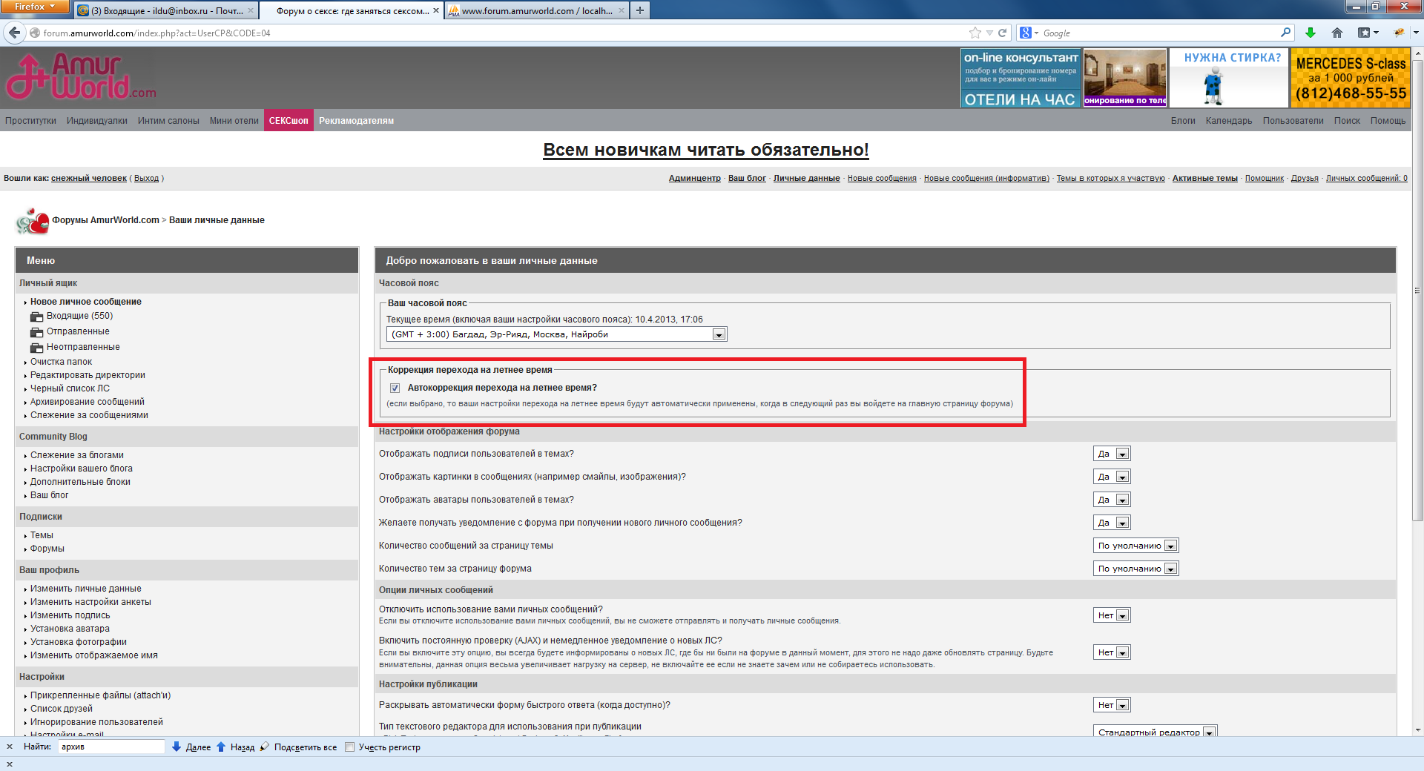Enable the match case checkbox (Учесть регистр)
The height and width of the screenshot is (771, 1424).
350,747
